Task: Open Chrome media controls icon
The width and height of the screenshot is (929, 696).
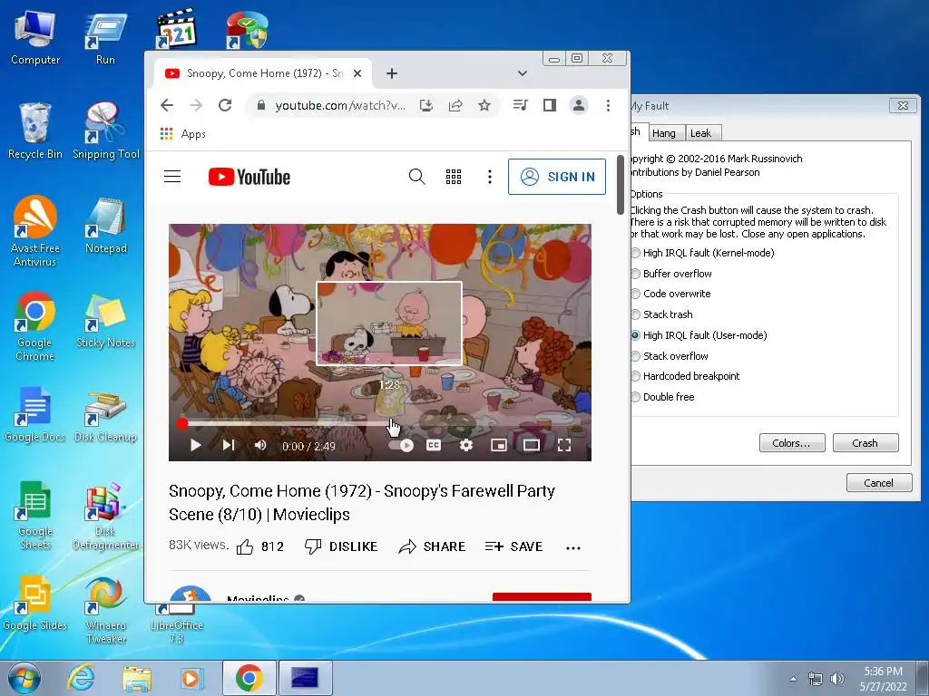Action: [x=520, y=105]
